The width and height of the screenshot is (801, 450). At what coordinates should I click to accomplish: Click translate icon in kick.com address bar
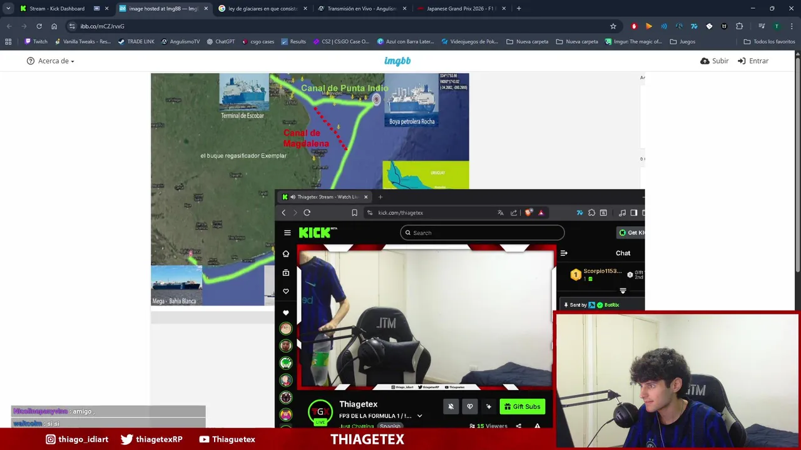tap(501, 212)
